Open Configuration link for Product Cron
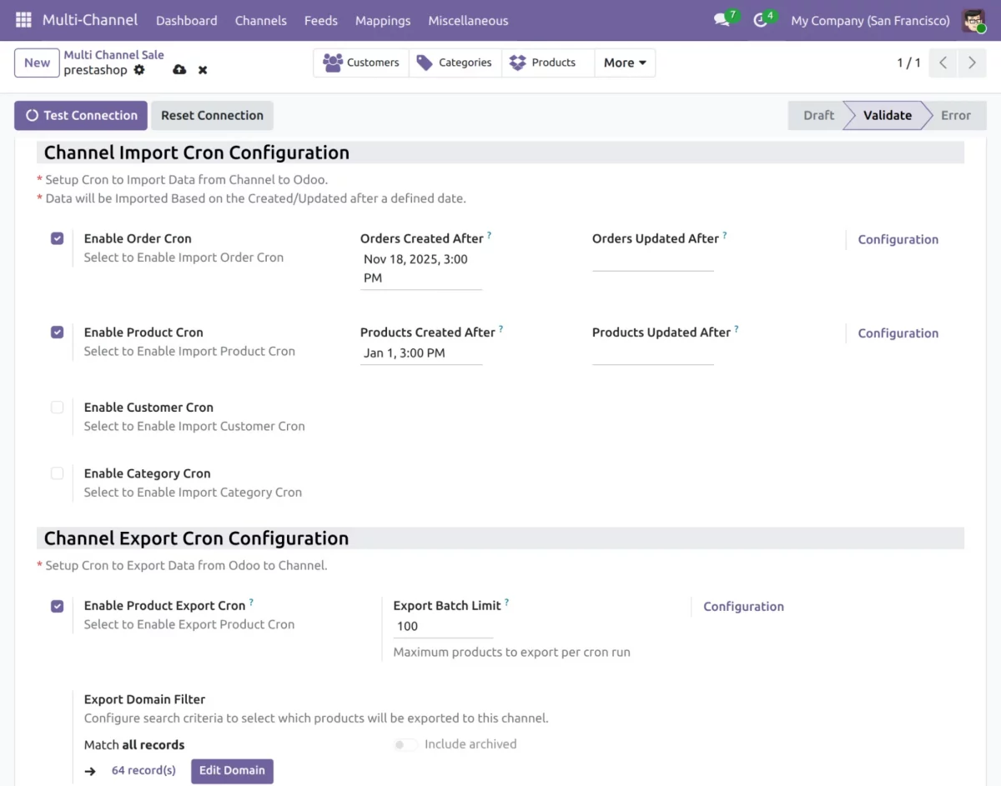Image resolution: width=1001 pixels, height=786 pixels. [x=898, y=333]
